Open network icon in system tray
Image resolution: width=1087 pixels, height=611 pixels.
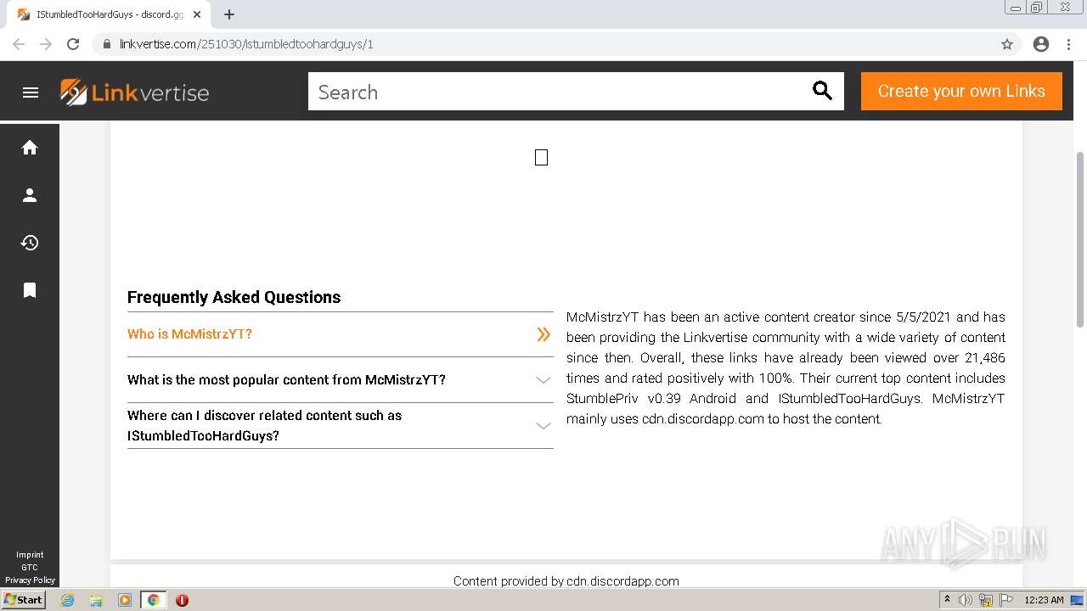pos(986,600)
